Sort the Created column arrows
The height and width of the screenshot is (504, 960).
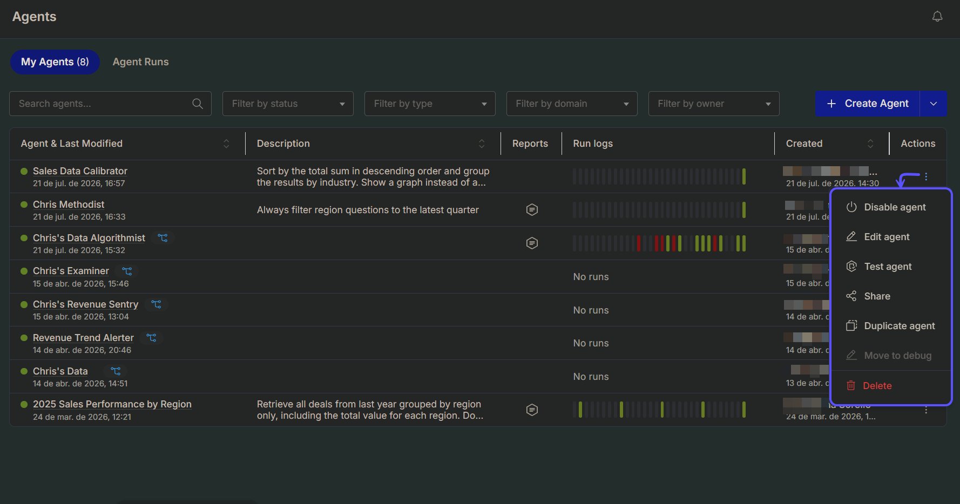[870, 144]
